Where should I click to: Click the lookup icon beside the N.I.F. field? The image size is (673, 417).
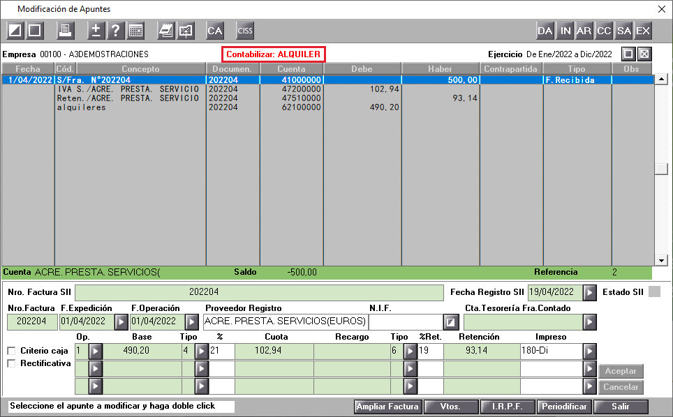click(x=450, y=322)
